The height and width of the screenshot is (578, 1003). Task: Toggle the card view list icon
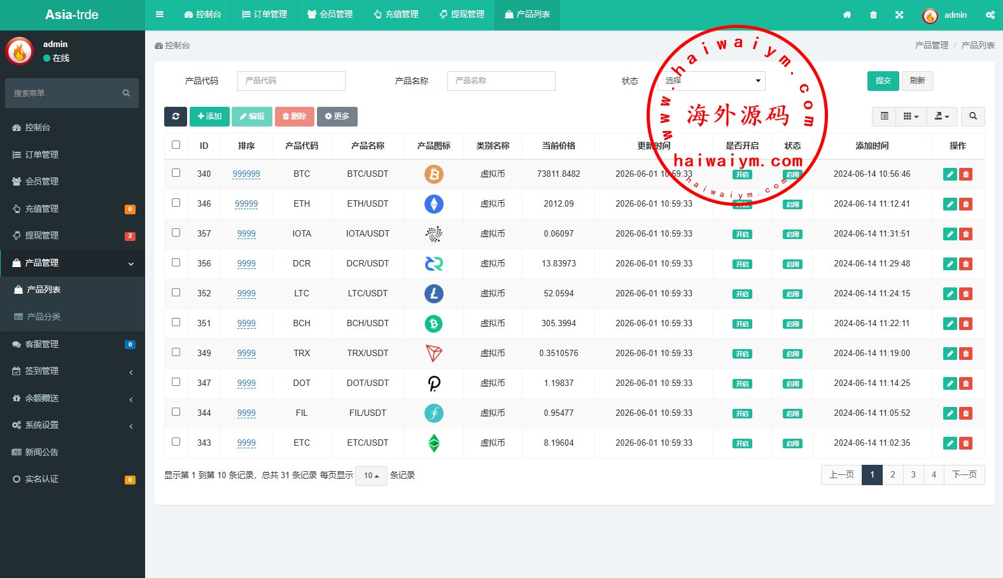884,116
